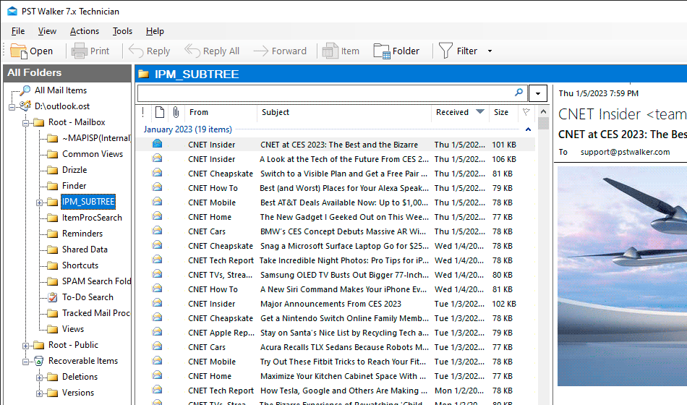Viewport: 687px width, 405px height.
Task: Sort by the importance exclamation column
Action: (143, 112)
